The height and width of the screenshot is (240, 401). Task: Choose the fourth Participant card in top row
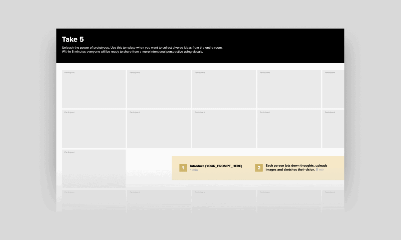[289, 89]
